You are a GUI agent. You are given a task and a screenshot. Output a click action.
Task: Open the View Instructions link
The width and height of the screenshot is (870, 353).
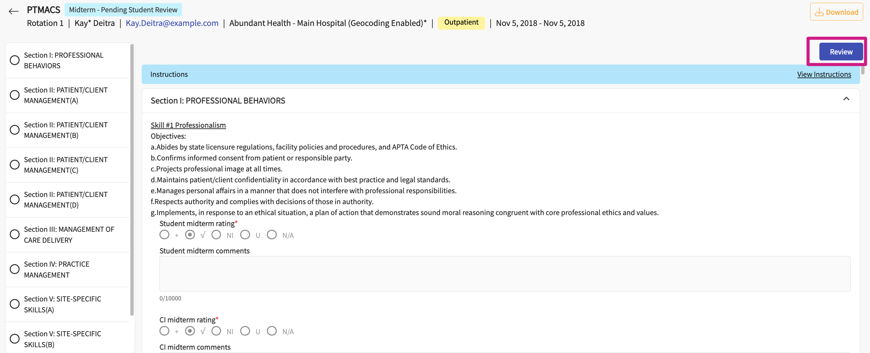pos(824,74)
